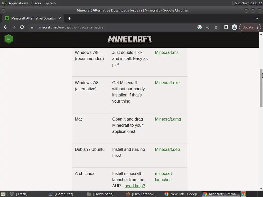Download Minecraft.dmg for Mac
The width and height of the screenshot is (263, 197).
tap(168, 119)
